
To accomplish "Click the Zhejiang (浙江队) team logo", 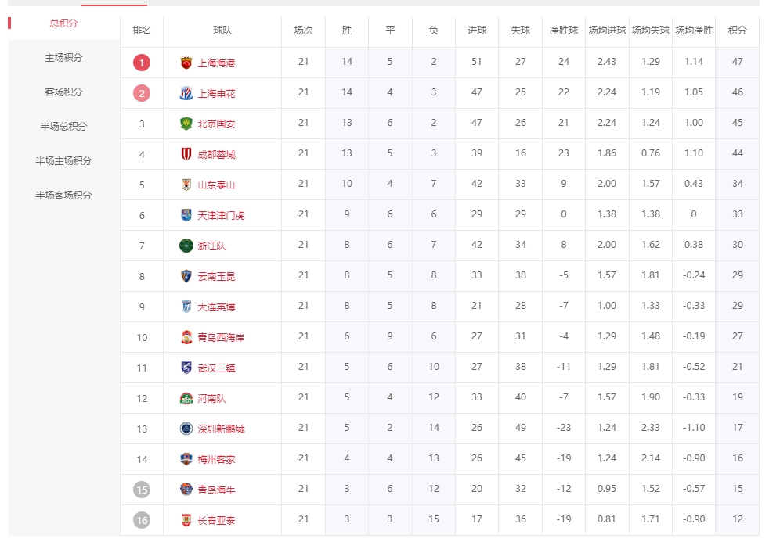I will [x=186, y=246].
